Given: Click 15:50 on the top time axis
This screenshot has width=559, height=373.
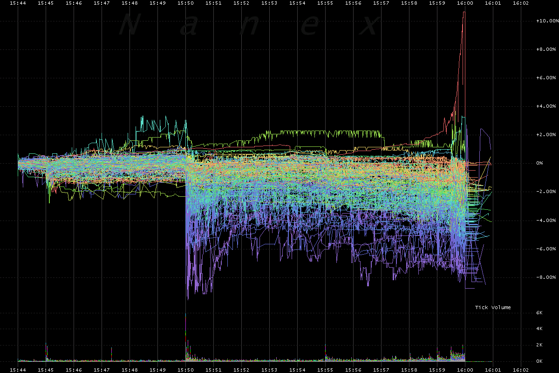Looking at the screenshot, I should point(185,3).
